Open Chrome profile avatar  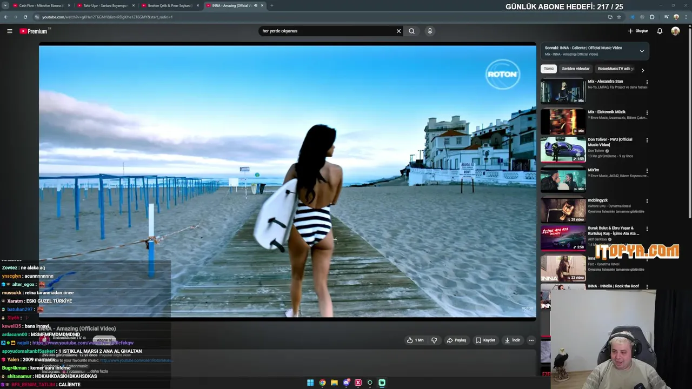[676, 17]
